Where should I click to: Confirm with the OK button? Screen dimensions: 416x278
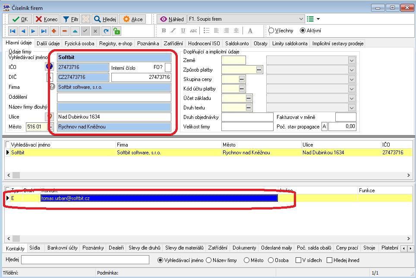click(20, 19)
